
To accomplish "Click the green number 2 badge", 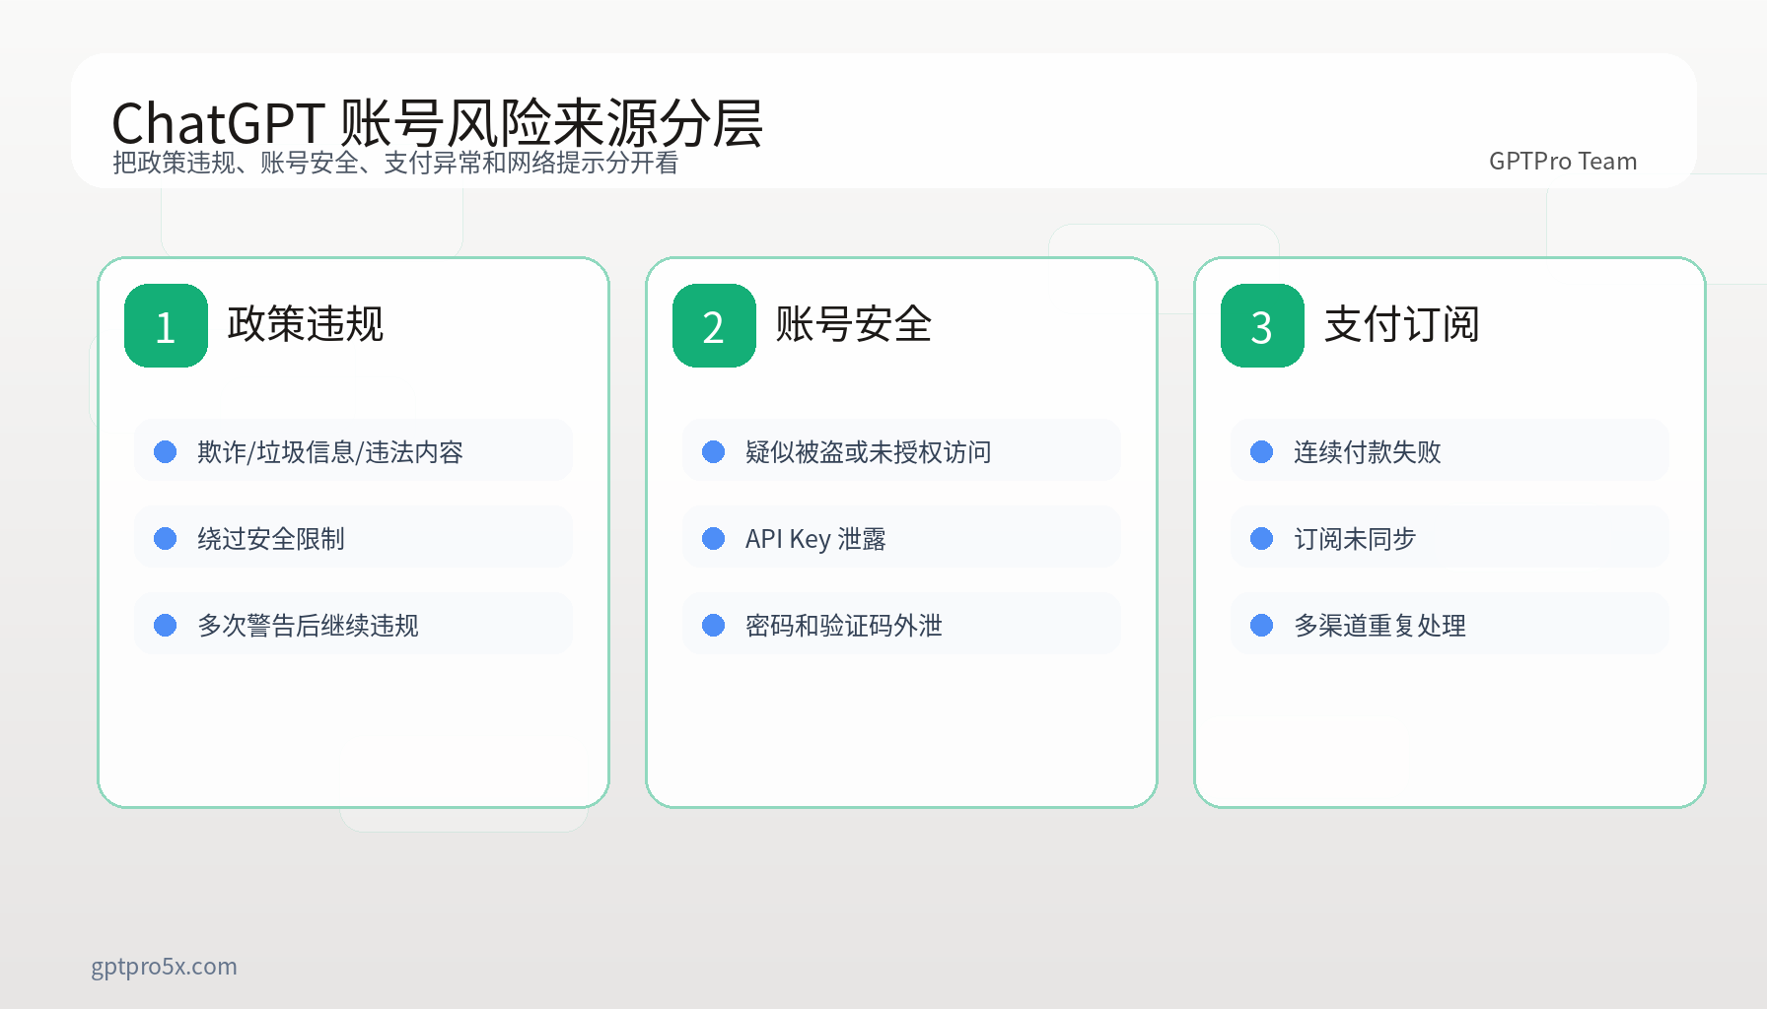I will click(714, 325).
